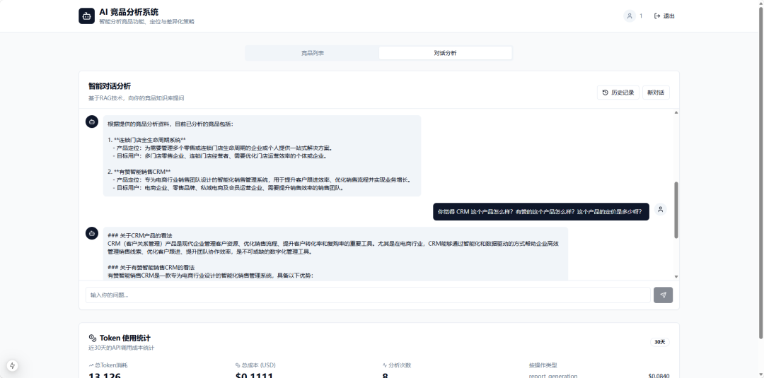Image resolution: width=764 pixels, height=378 pixels.
Task: Click the send message paper-plane icon
Action: (x=663, y=295)
